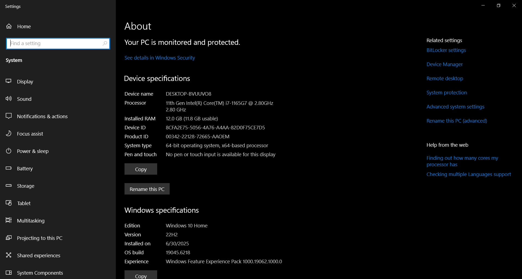Open BitLocker settings link
Screen dimensions: 522x279
[446, 50]
